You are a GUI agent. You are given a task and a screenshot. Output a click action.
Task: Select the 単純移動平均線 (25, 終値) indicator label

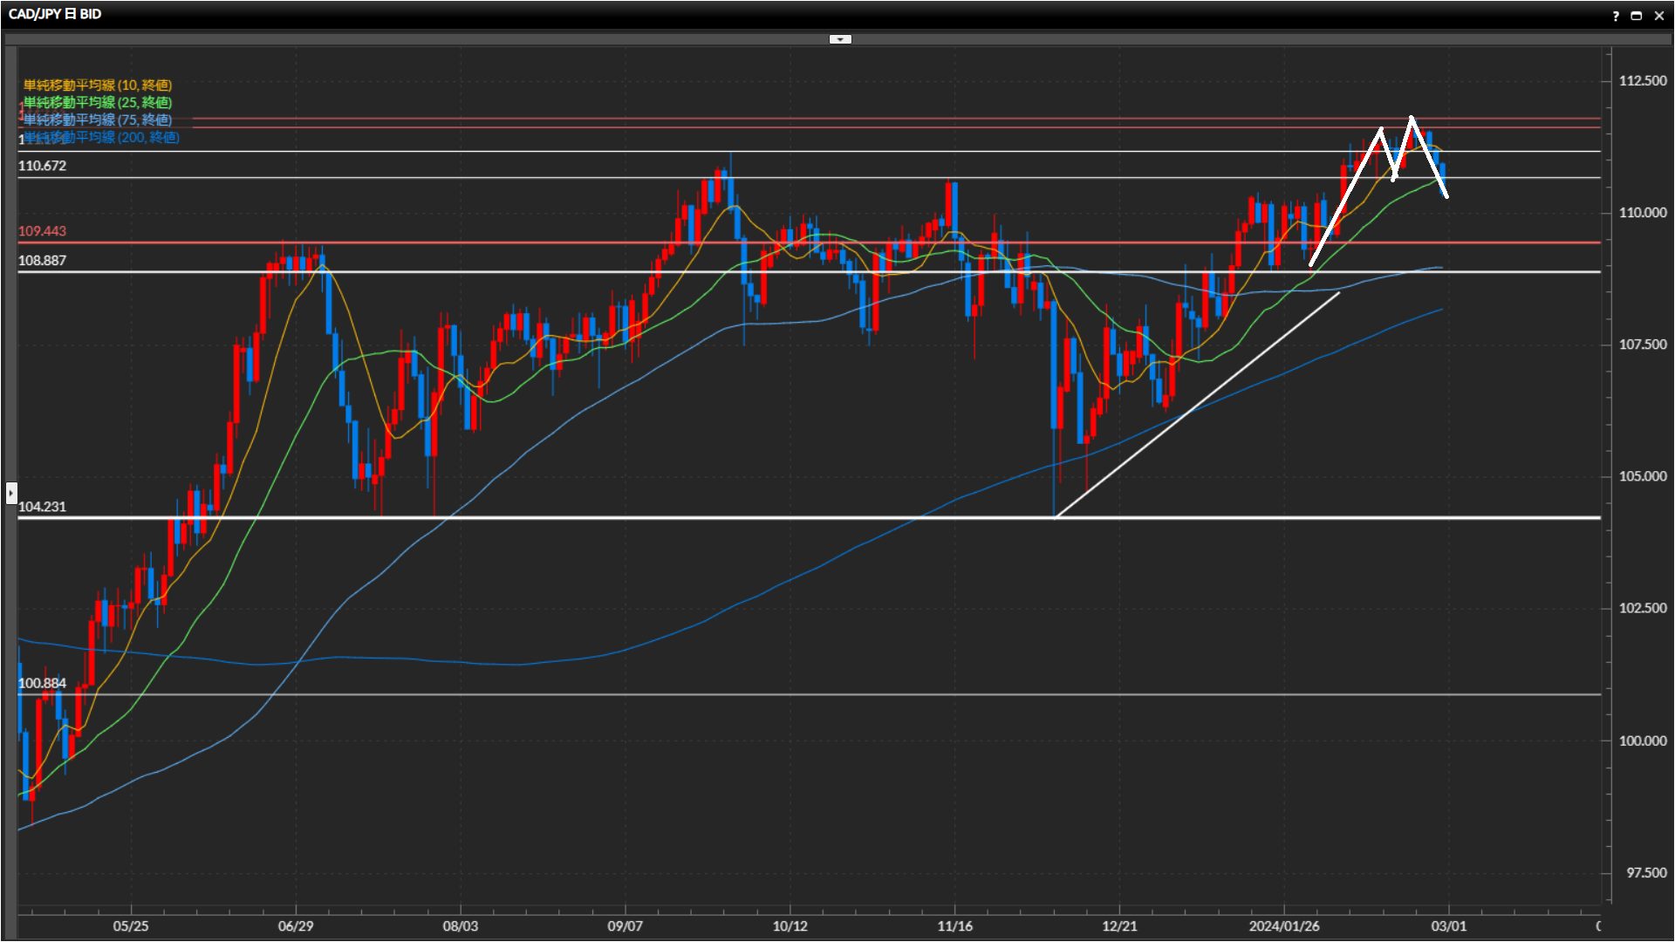coord(98,102)
